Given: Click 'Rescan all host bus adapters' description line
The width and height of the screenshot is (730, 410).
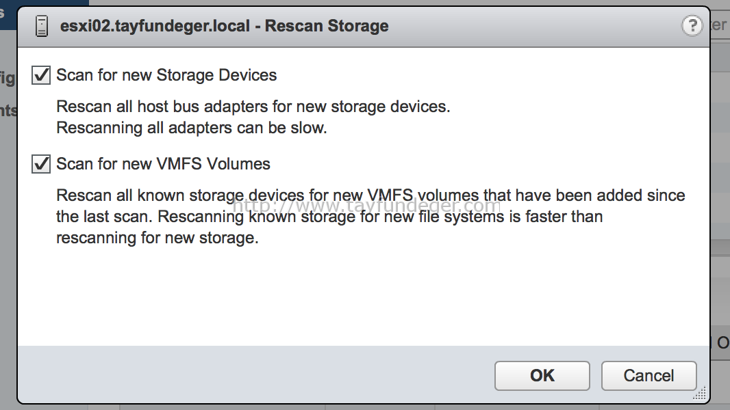Looking at the screenshot, I should pos(253,107).
